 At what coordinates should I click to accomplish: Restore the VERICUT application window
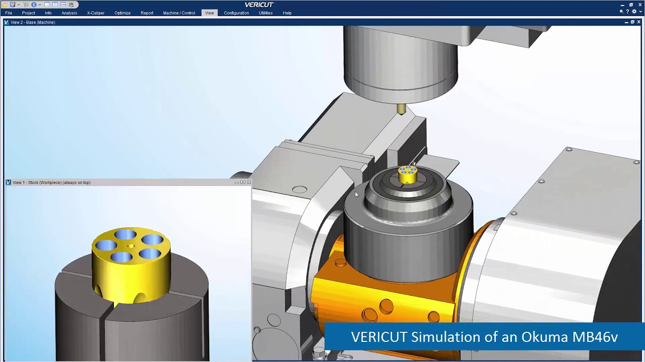[x=631, y=5]
